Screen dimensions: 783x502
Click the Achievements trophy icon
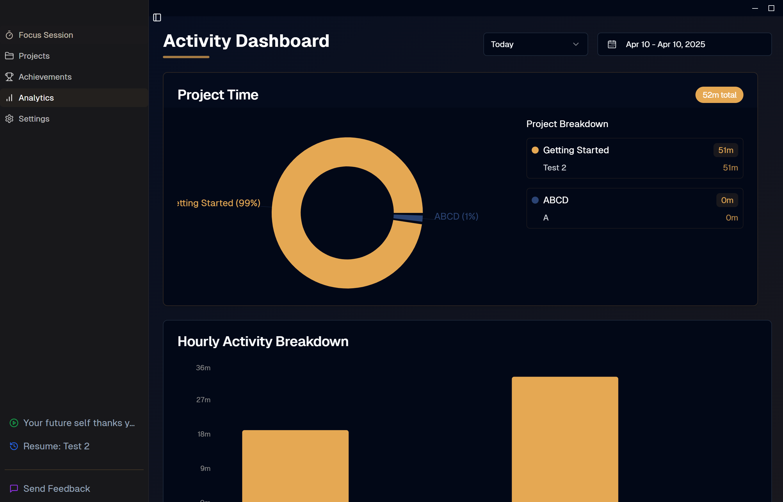[10, 77]
